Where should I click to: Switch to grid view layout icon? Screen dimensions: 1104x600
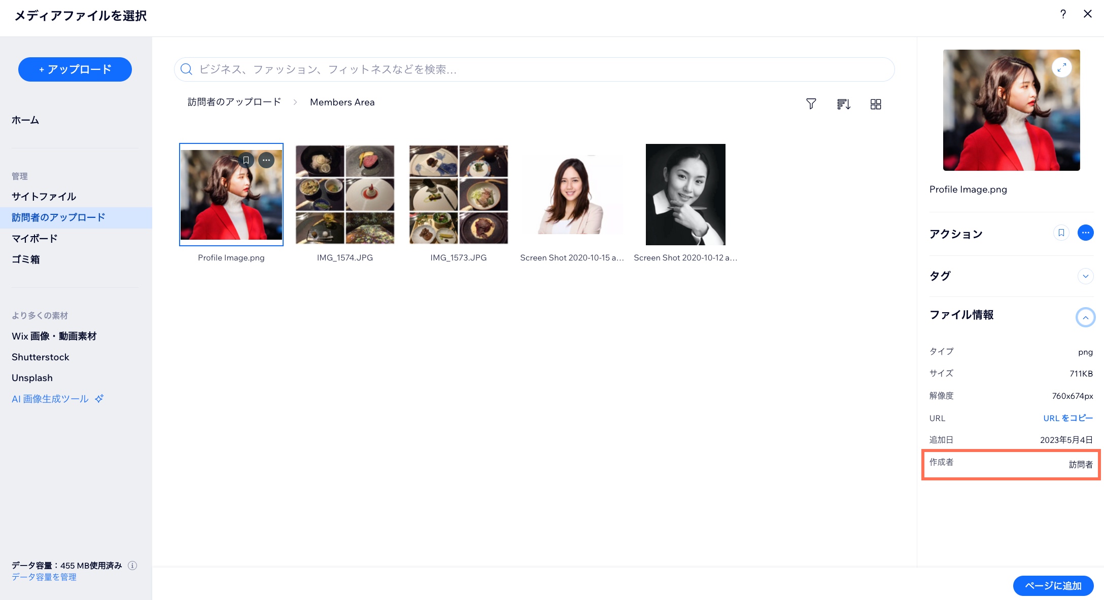coord(876,104)
